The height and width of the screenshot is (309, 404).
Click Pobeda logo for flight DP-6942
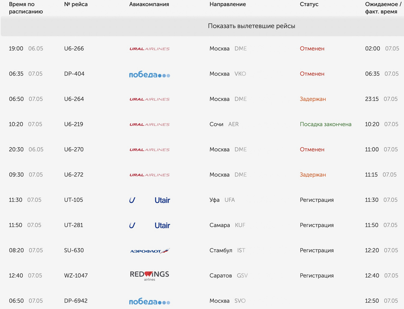pyautogui.click(x=149, y=302)
